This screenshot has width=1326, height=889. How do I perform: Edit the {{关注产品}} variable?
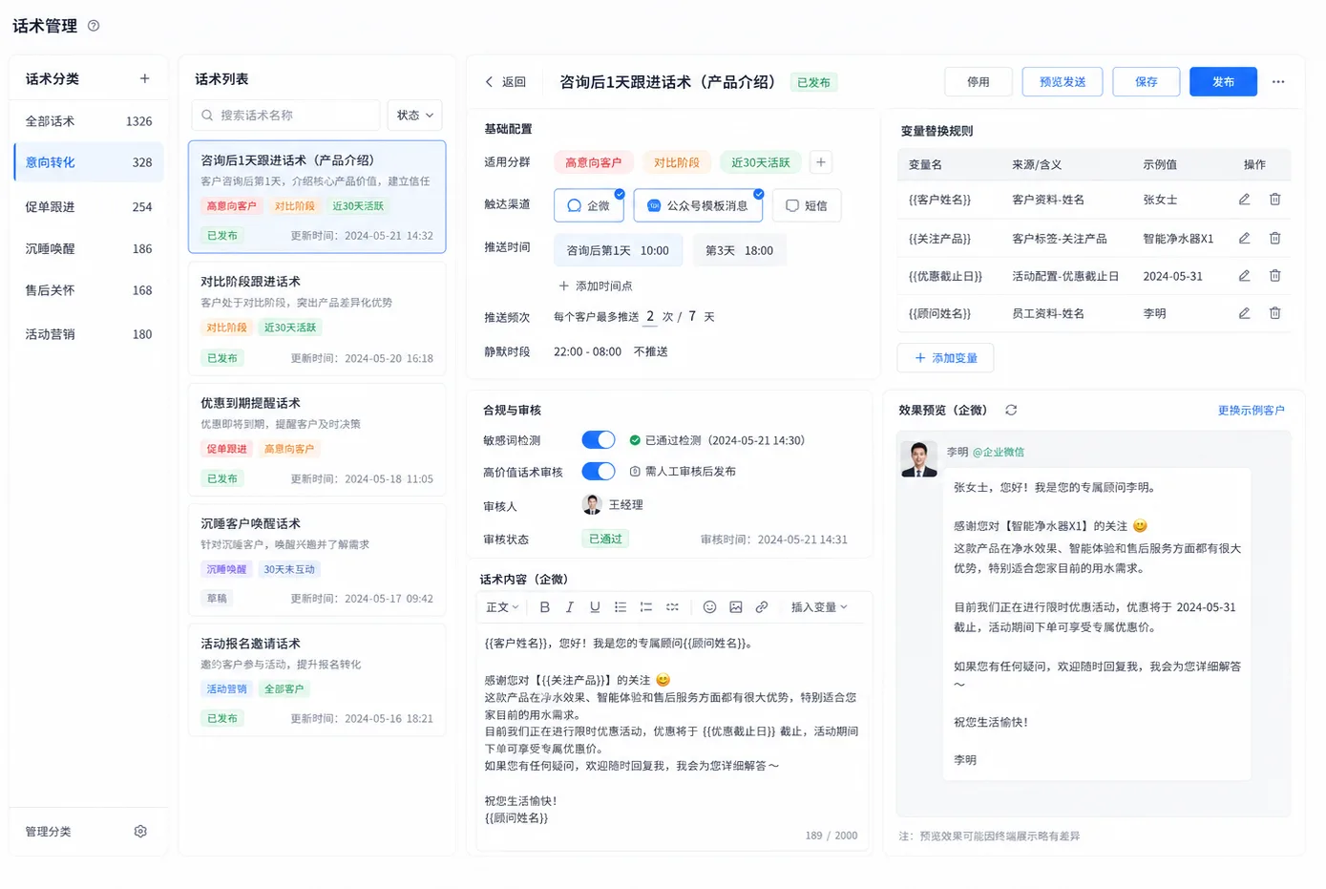(1244, 239)
